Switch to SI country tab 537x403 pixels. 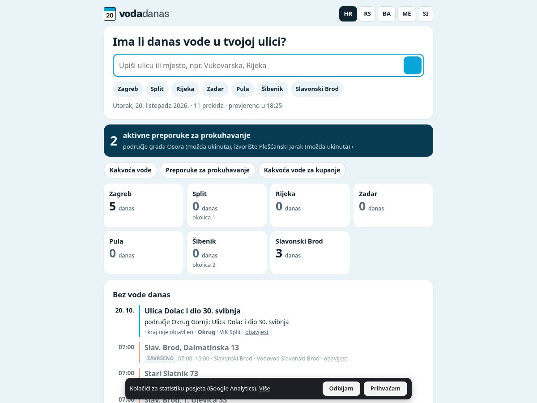click(x=426, y=14)
